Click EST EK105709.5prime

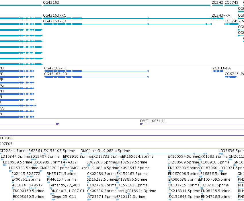pyautogui.click(x=214, y=179)
